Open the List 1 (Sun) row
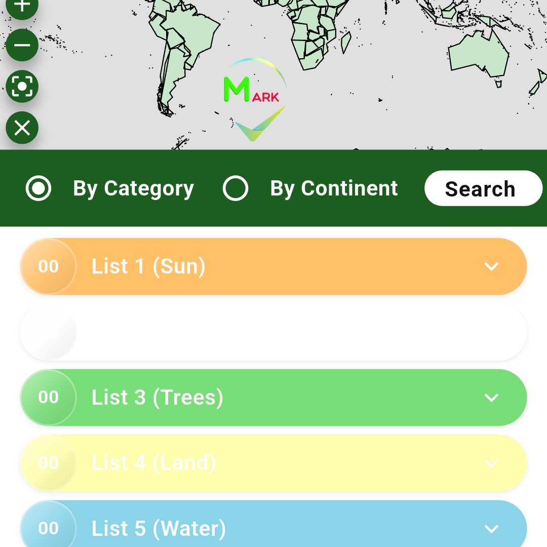The height and width of the screenshot is (547, 547). (273, 266)
